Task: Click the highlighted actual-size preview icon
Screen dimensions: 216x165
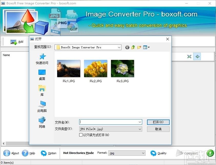Action: (197, 56)
